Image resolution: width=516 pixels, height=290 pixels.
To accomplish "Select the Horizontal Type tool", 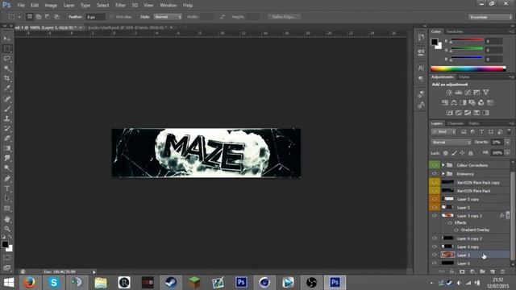I will 7,188.
